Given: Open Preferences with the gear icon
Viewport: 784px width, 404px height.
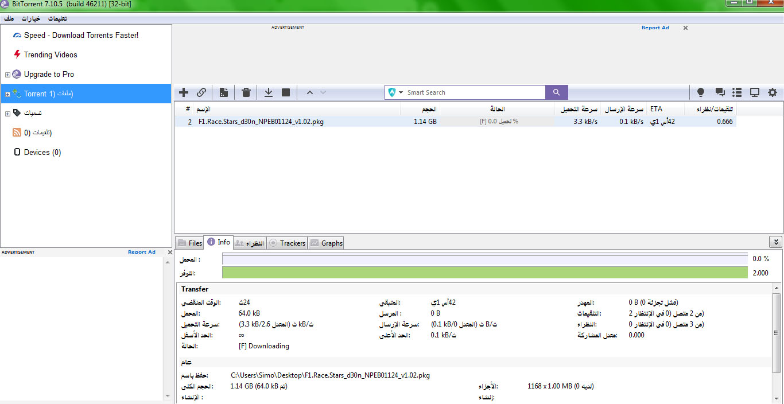Looking at the screenshot, I should [x=773, y=92].
